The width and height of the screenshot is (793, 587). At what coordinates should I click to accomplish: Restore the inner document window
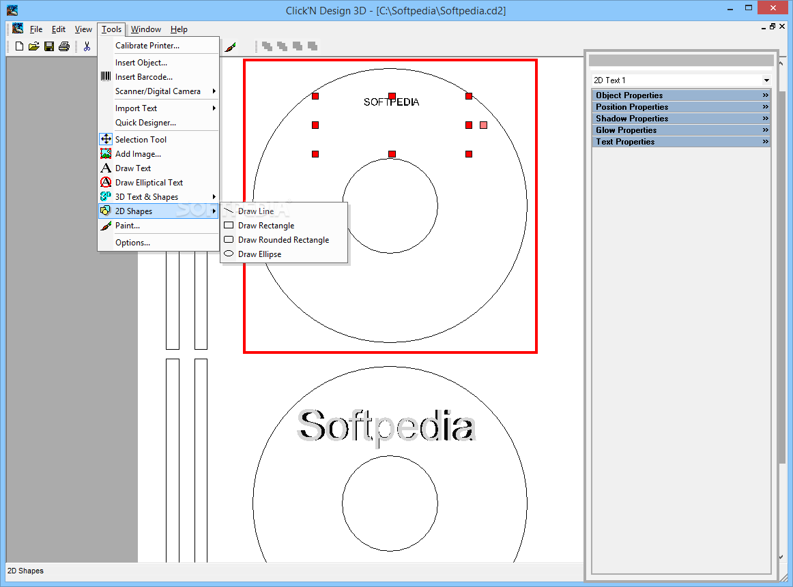coord(773,27)
